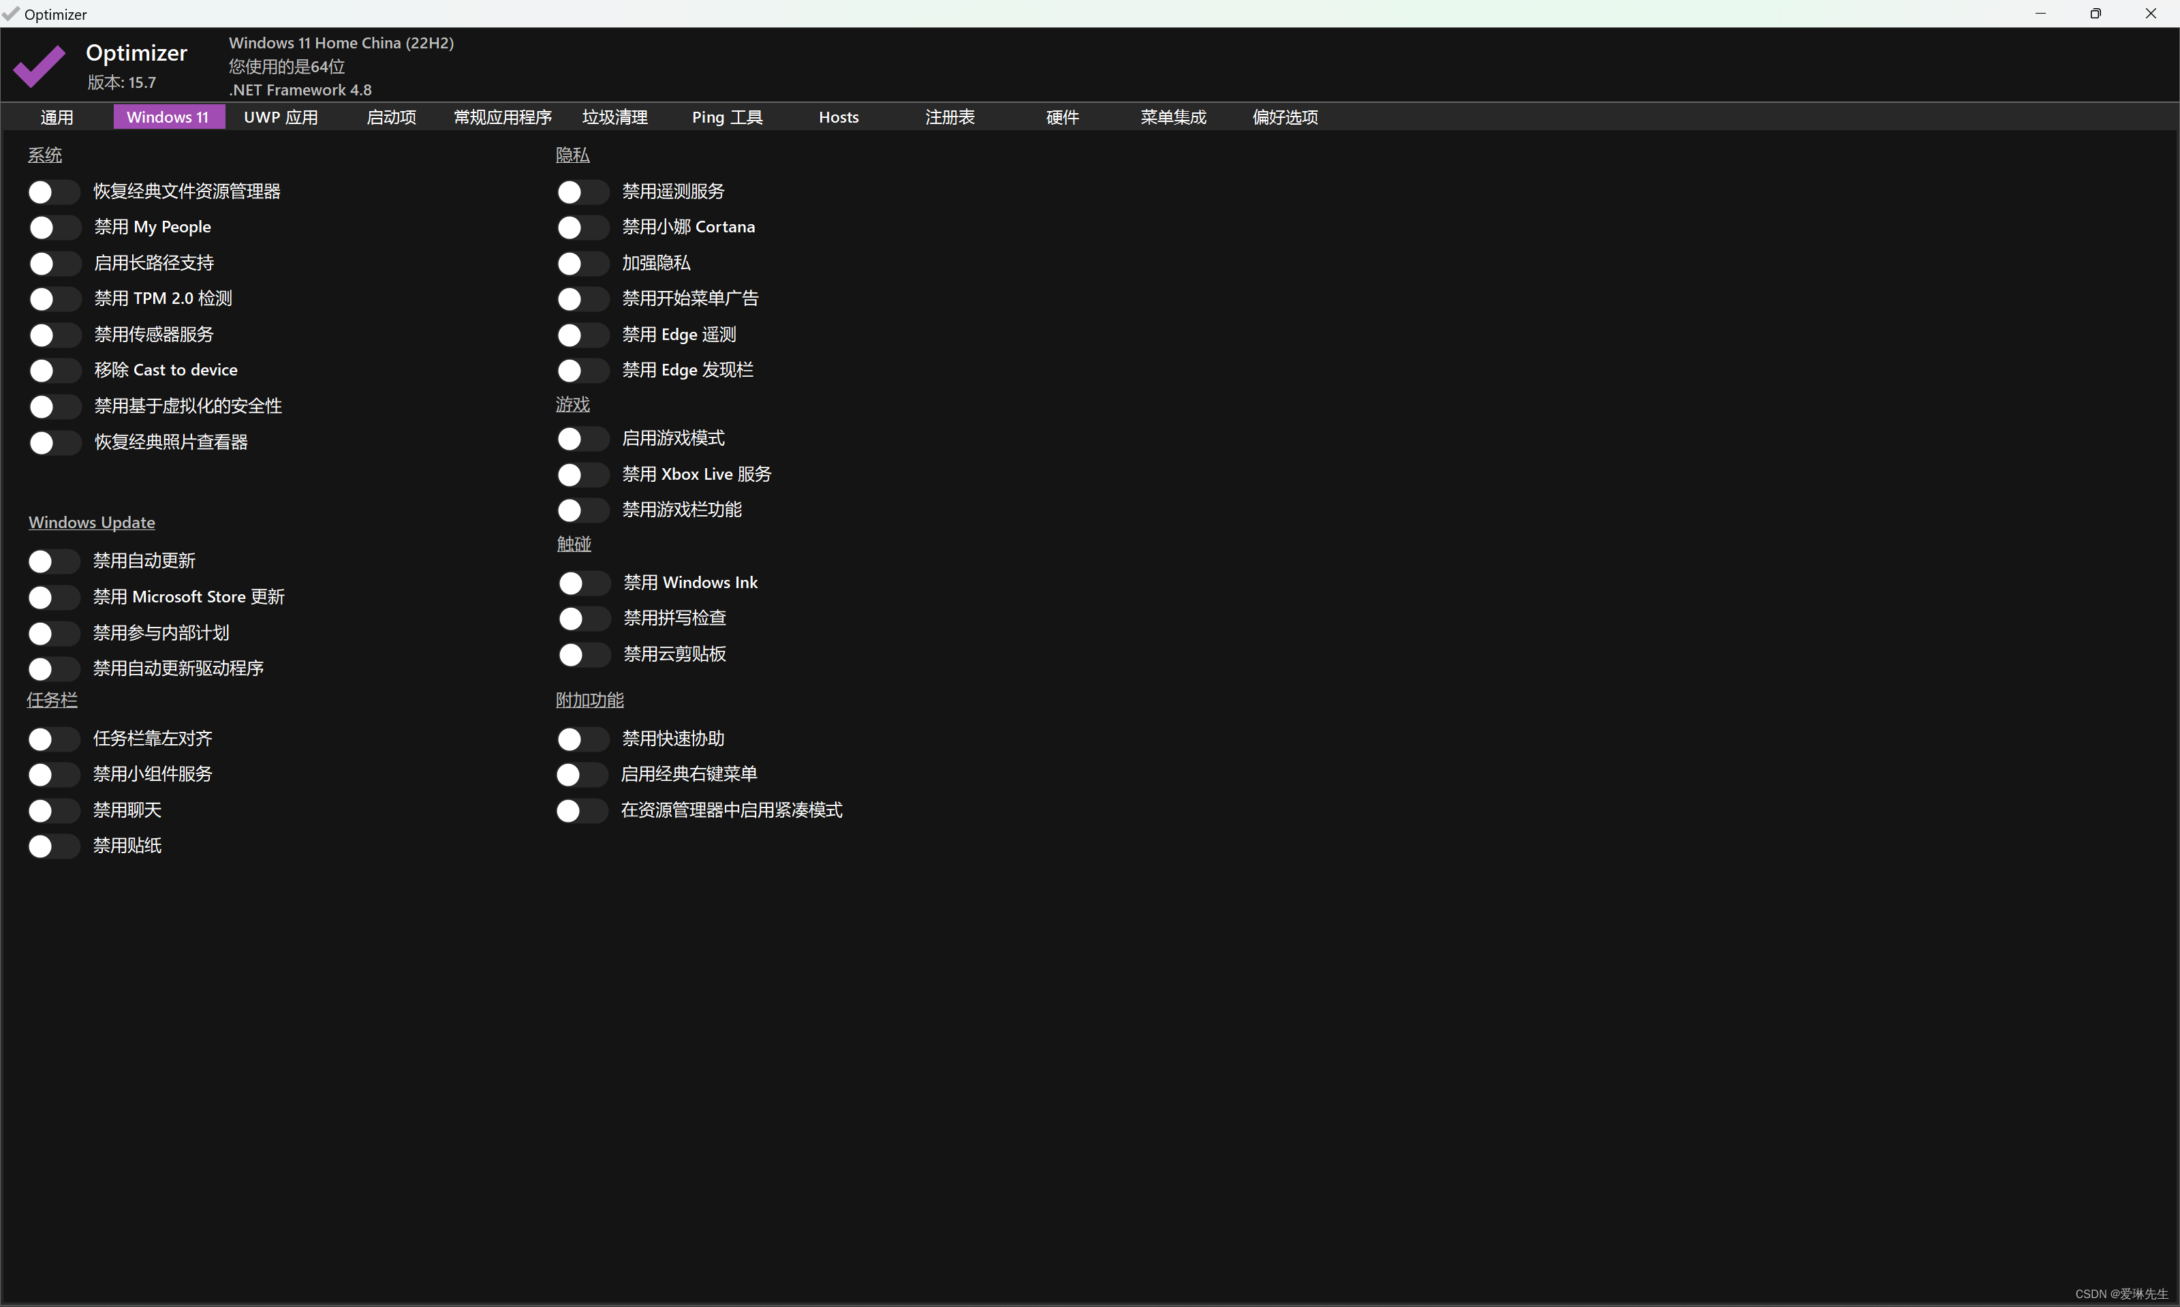Go to the 常规应用程序 tab
The height and width of the screenshot is (1307, 2180).
pyautogui.click(x=503, y=117)
